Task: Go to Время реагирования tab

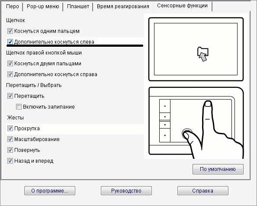Action: coord(123,6)
